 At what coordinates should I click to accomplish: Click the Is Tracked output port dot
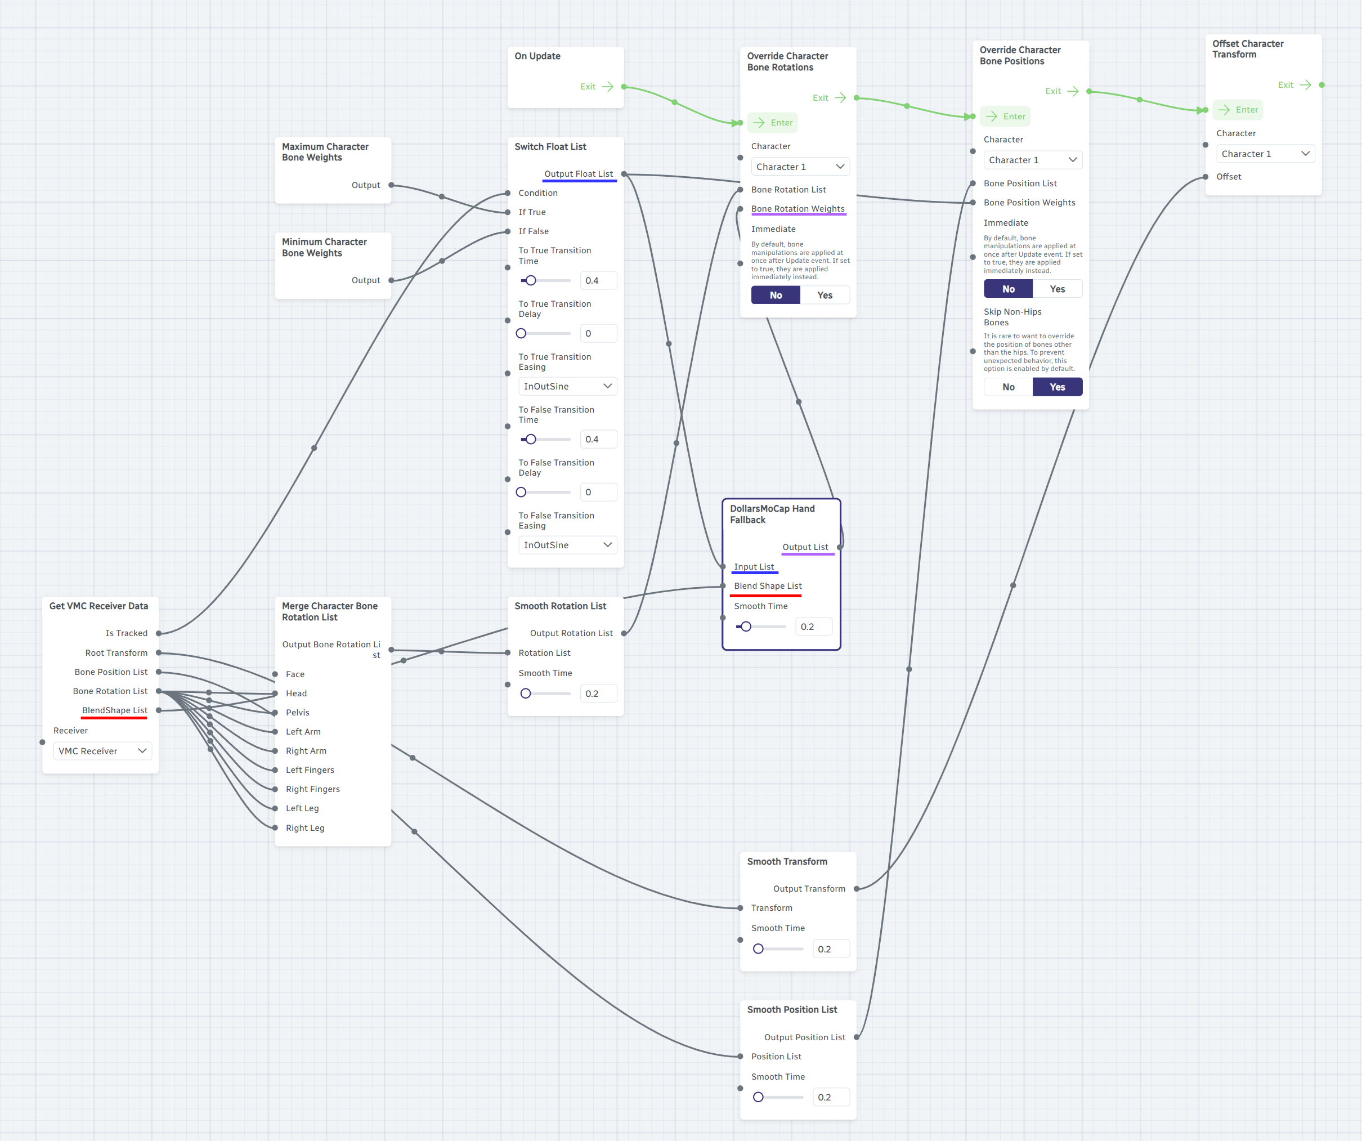[159, 633]
